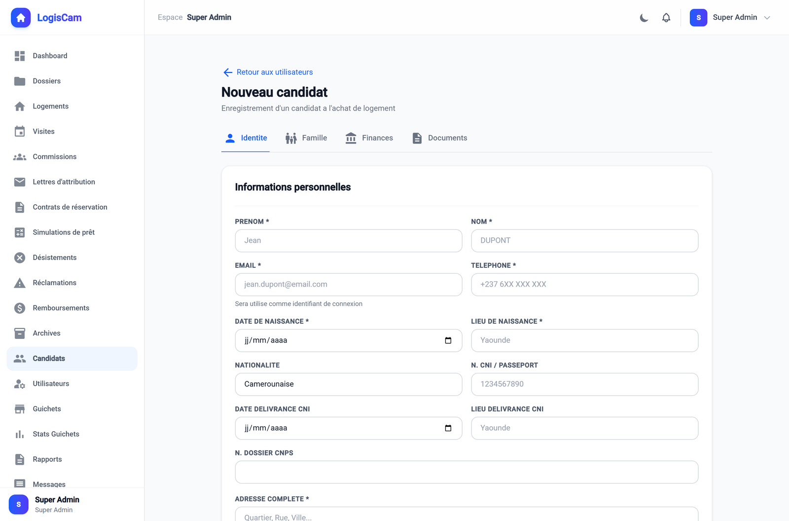Open Désistements cancel icon in sidebar
This screenshot has height=521, width=789.
[x=20, y=258]
